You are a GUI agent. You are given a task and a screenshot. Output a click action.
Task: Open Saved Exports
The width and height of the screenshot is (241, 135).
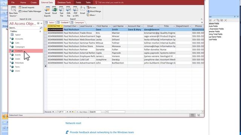coord(47,12)
